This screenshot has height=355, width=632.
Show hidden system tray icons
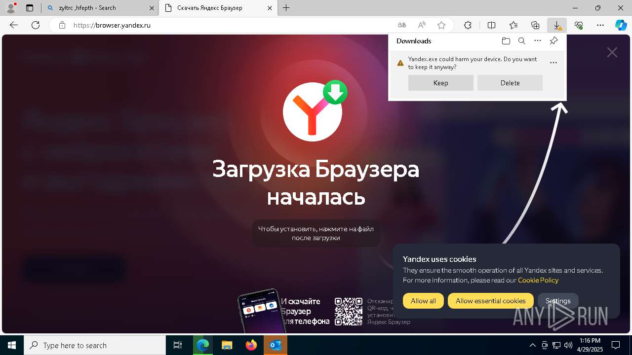click(532, 345)
